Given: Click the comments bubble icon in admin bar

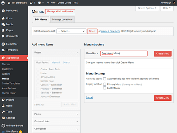Looking at the screenshot, I should [x=40, y=3].
